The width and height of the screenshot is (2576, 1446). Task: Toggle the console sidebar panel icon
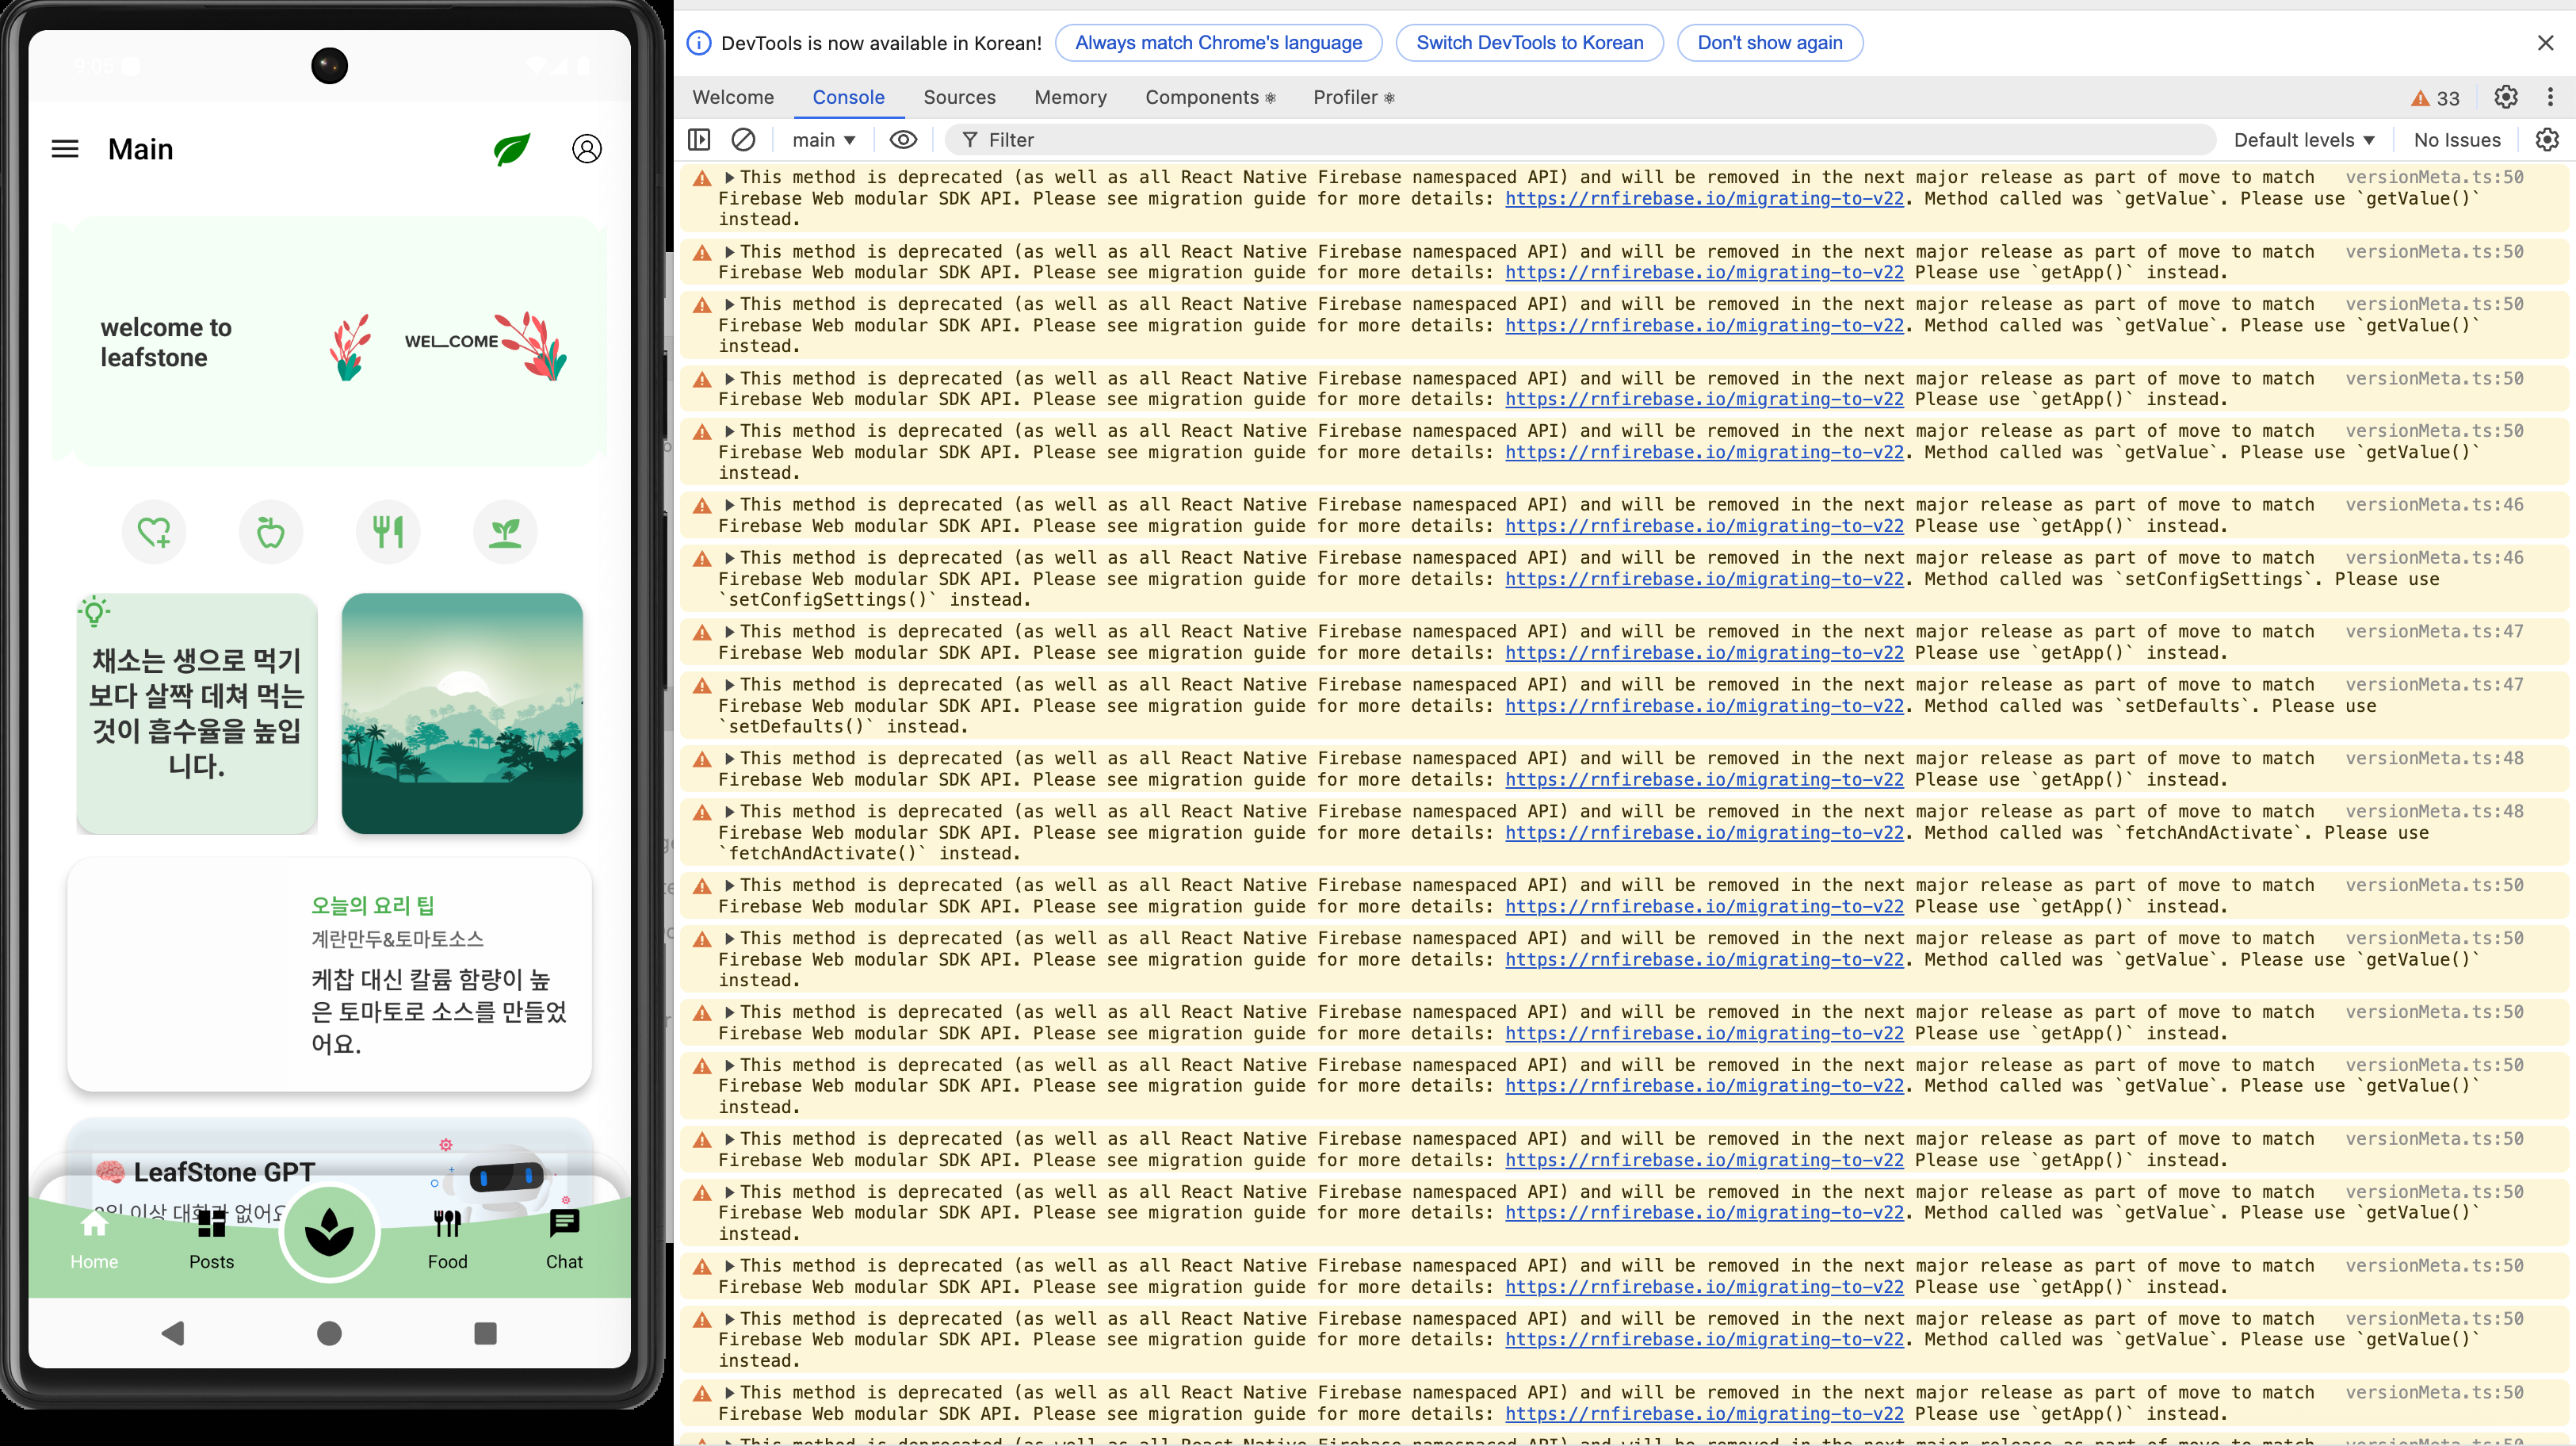[x=699, y=140]
